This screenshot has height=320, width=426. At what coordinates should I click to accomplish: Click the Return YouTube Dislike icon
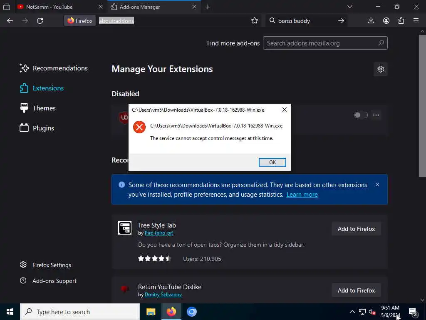point(125,289)
